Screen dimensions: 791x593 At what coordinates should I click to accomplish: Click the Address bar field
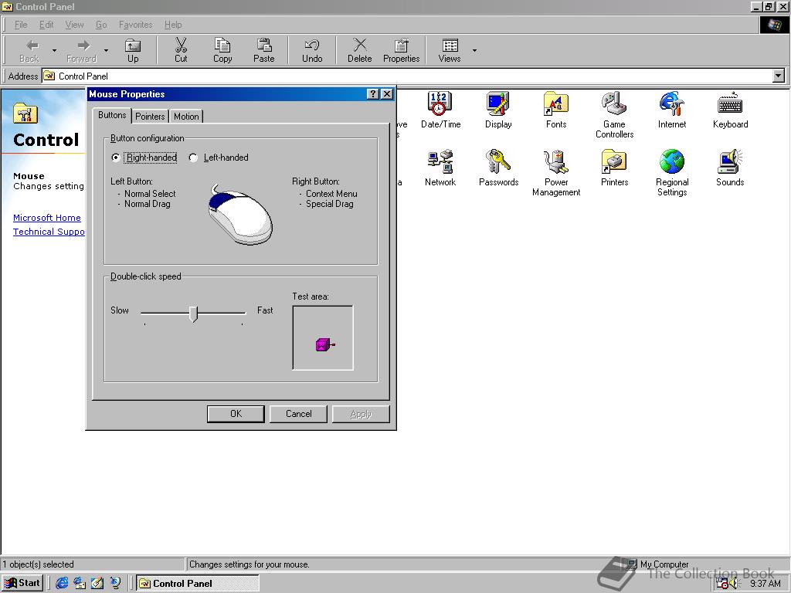pyautogui.click(x=407, y=76)
